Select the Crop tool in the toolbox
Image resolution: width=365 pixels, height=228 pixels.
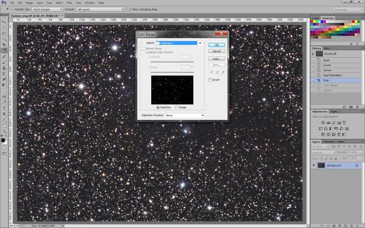tap(4, 44)
